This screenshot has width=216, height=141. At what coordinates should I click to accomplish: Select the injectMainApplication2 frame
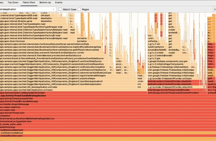68,81
